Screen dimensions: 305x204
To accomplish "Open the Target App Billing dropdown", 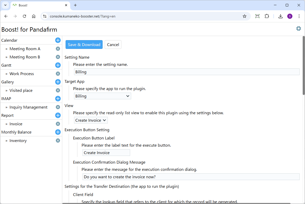I will coord(102,96).
